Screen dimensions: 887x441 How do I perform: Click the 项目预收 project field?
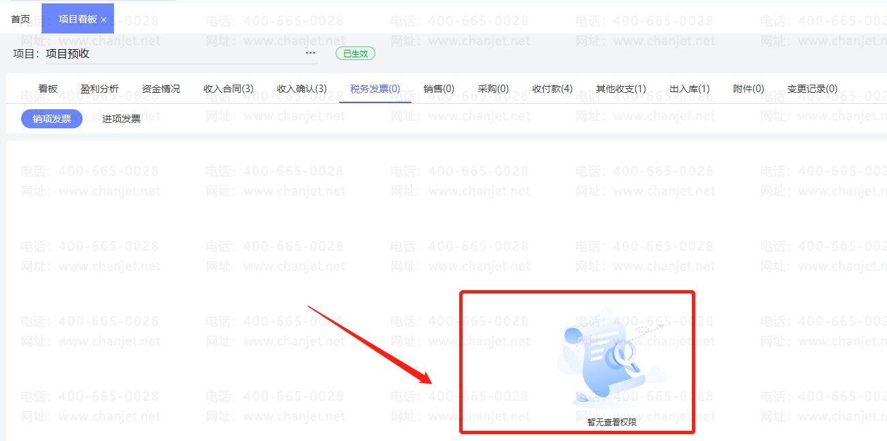[x=182, y=53]
